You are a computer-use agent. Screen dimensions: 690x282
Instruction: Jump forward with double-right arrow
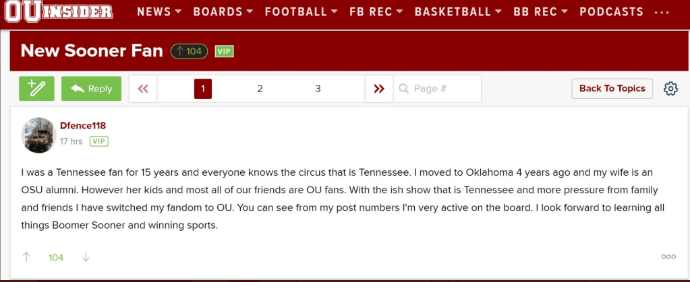click(x=379, y=89)
